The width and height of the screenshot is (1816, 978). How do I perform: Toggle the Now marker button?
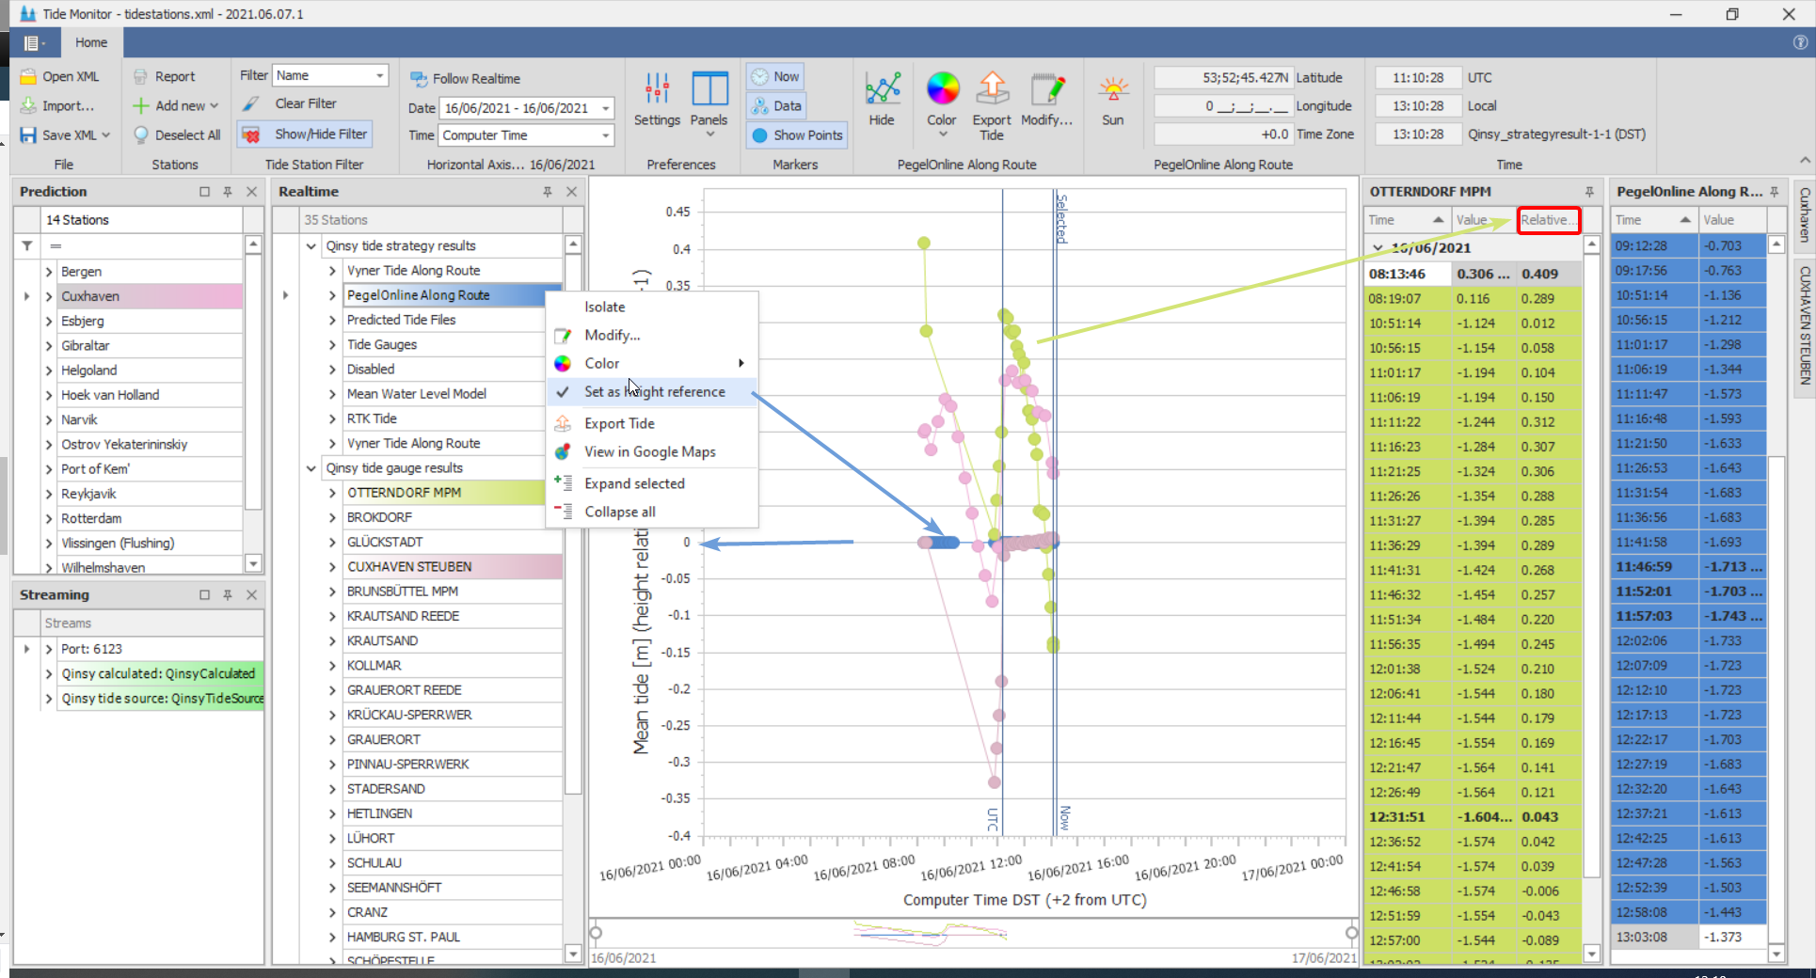[775, 77]
